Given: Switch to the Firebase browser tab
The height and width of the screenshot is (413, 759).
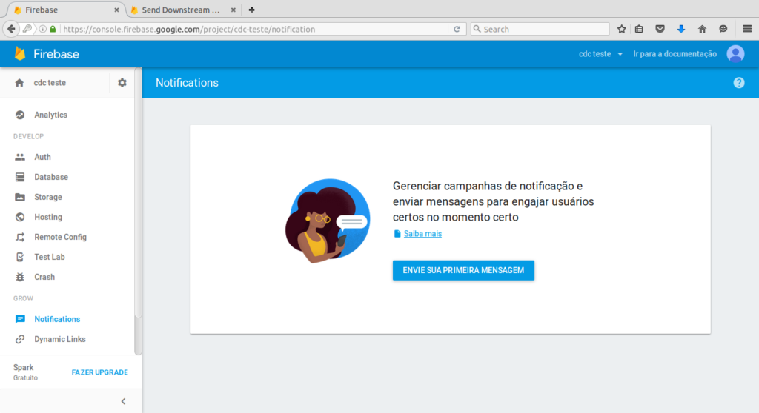Looking at the screenshot, I should (x=66, y=10).
